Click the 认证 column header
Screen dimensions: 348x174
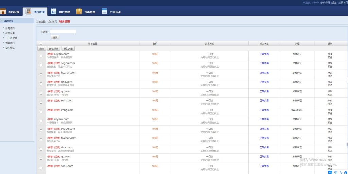click(297, 44)
